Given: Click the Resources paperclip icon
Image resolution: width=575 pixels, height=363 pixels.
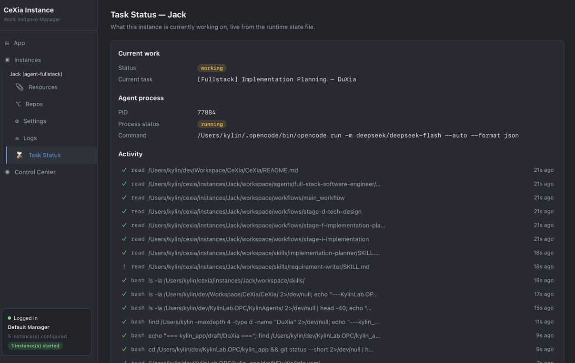Looking at the screenshot, I should pos(19,87).
